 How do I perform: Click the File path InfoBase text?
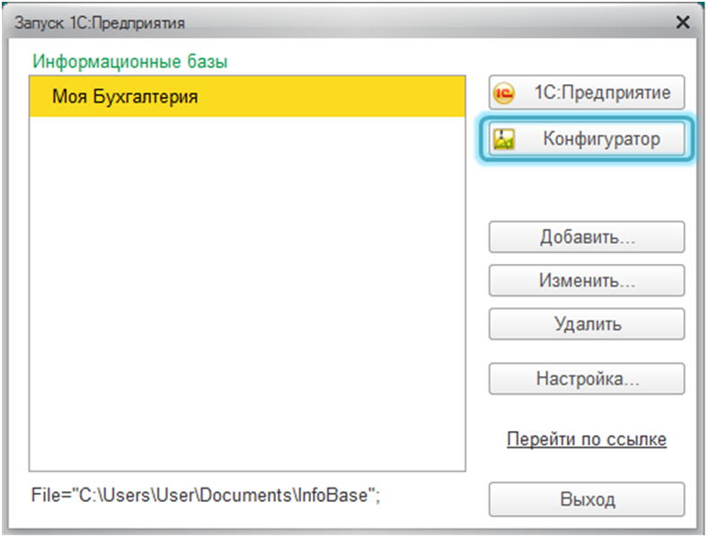pyautogui.click(x=206, y=496)
